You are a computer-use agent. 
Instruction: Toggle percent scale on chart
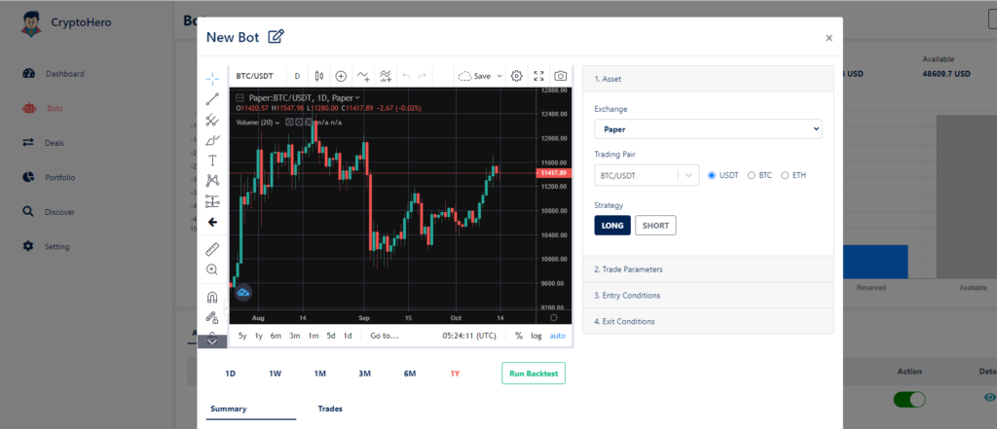519,336
